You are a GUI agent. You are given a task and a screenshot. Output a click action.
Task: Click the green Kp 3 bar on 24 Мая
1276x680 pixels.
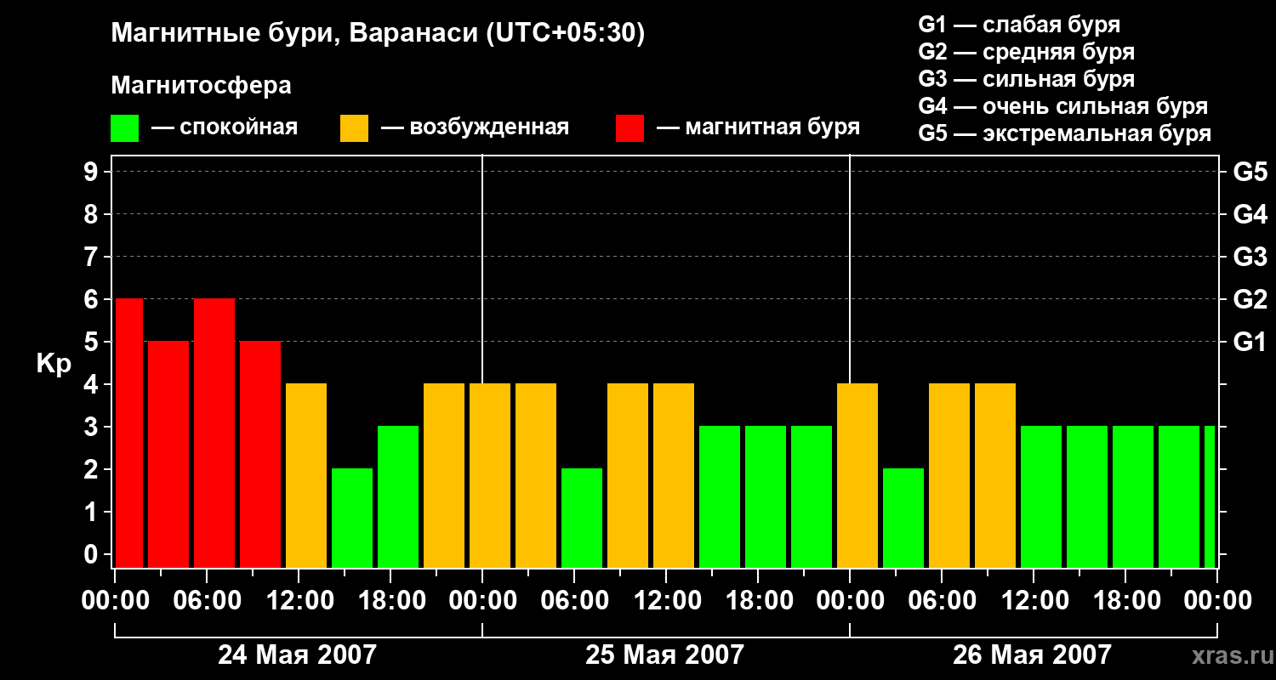click(x=398, y=497)
